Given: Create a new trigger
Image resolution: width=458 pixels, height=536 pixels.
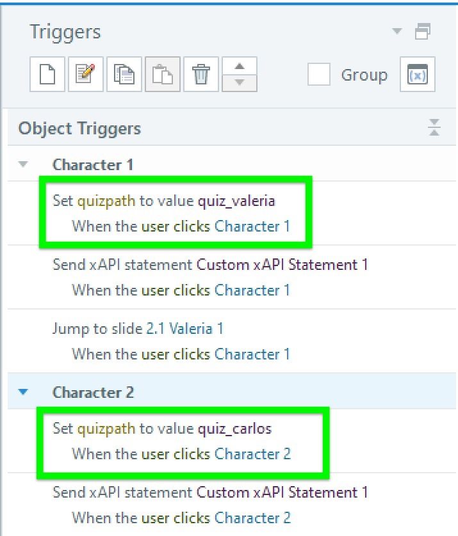Looking at the screenshot, I should pos(47,75).
